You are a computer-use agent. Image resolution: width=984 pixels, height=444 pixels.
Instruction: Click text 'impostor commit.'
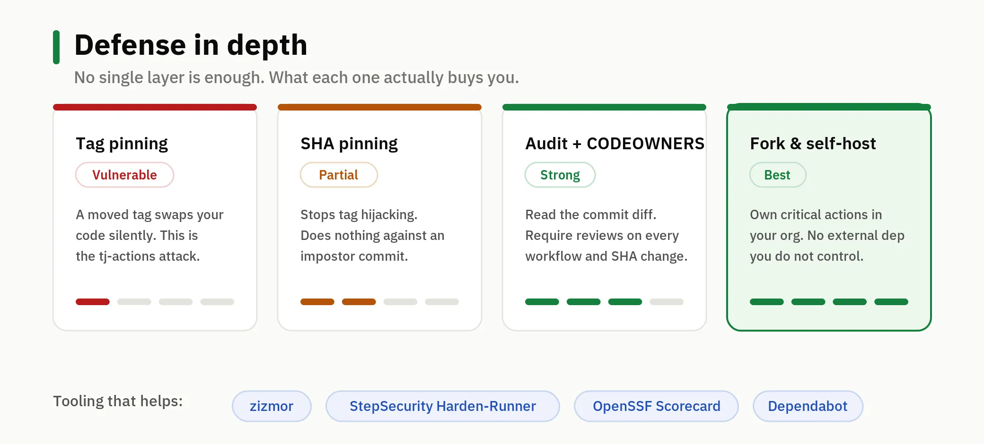tap(354, 256)
